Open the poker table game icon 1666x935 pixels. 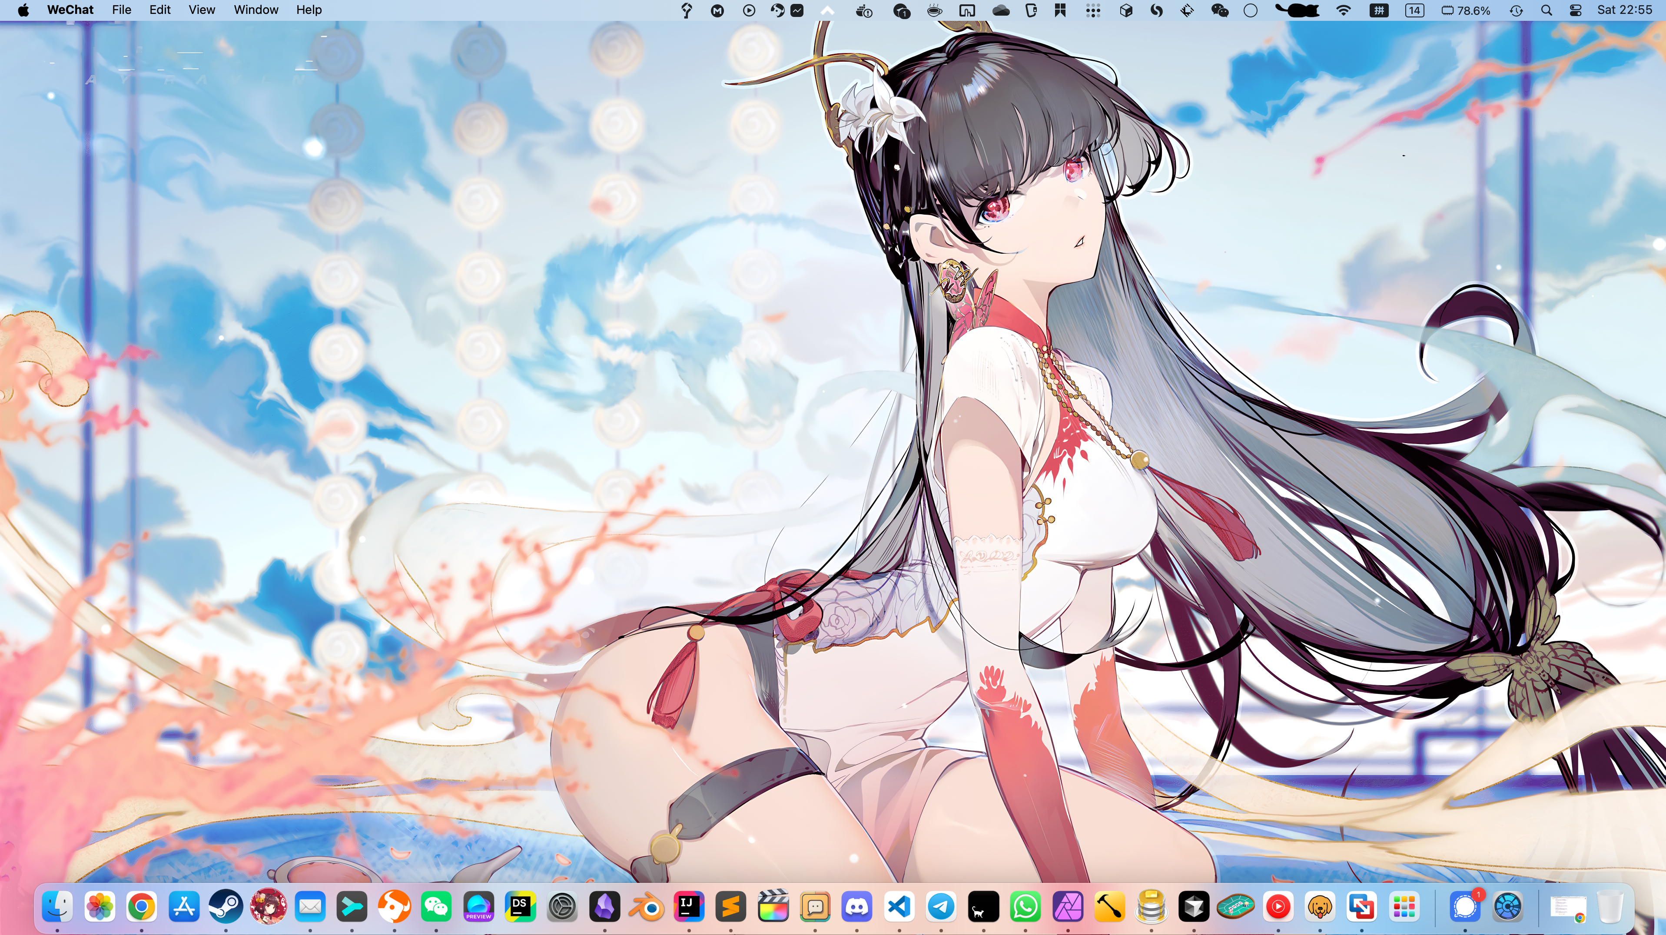[1236, 907]
